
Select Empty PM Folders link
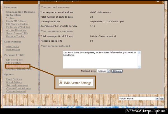(16, 21)
